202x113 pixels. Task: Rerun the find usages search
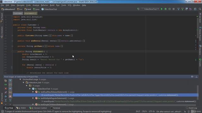(6, 85)
